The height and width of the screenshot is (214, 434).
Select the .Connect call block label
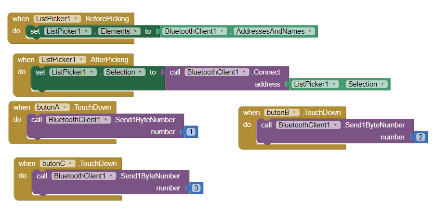coord(266,72)
